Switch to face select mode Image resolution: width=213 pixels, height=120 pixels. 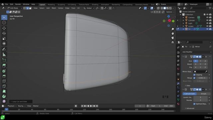tap(30, 8)
